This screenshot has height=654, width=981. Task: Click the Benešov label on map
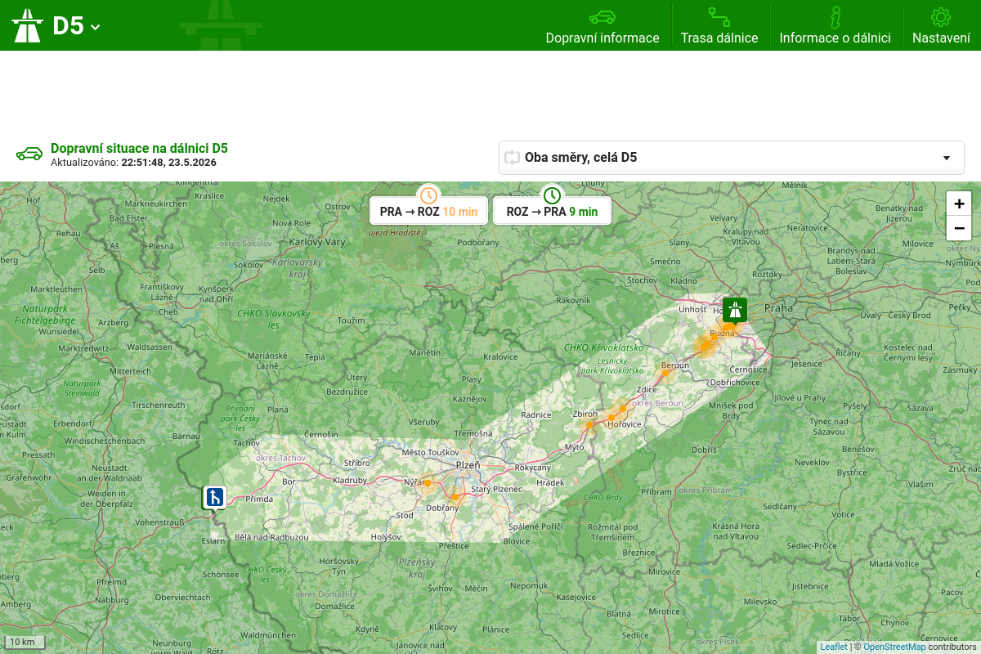(x=858, y=449)
